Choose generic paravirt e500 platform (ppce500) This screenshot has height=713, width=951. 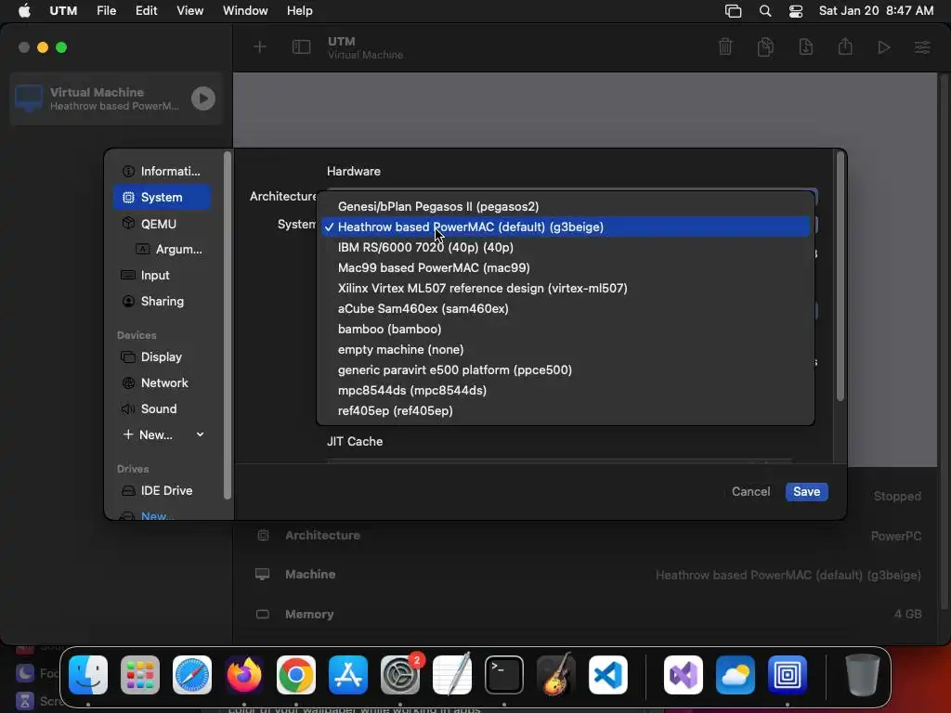566,369
